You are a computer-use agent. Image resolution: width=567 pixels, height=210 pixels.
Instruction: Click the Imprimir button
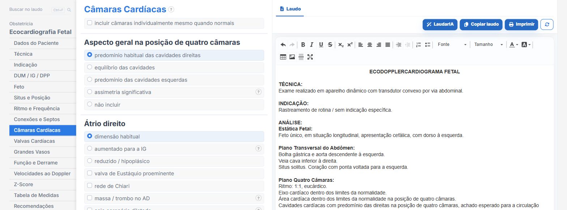[521, 24]
